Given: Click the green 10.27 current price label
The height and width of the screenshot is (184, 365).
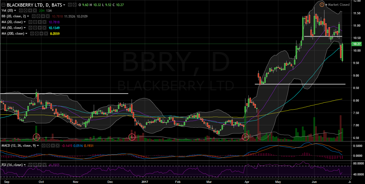Looking at the screenshot, I should click(x=358, y=44).
